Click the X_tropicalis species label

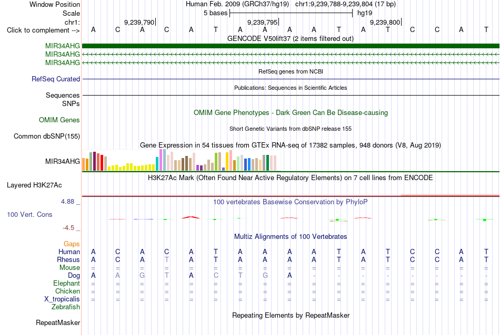point(62,299)
